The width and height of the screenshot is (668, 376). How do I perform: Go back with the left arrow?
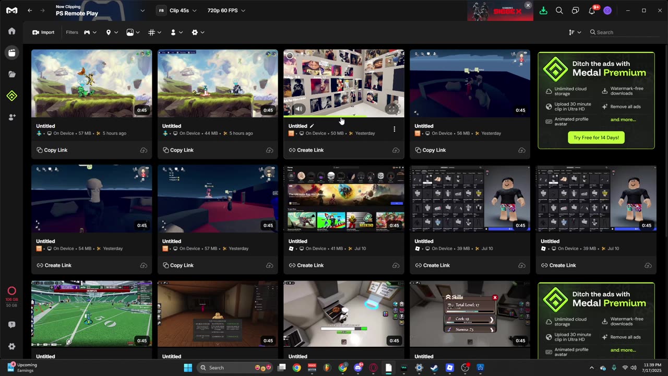[x=30, y=10]
